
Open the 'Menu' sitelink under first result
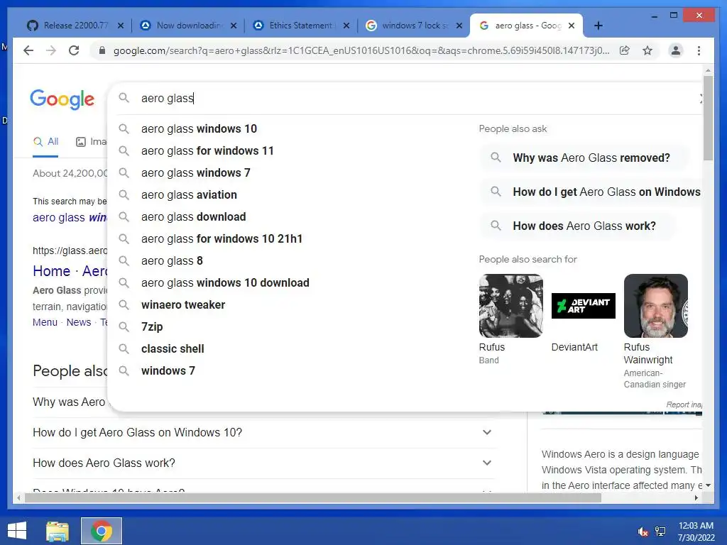(x=45, y=322)
